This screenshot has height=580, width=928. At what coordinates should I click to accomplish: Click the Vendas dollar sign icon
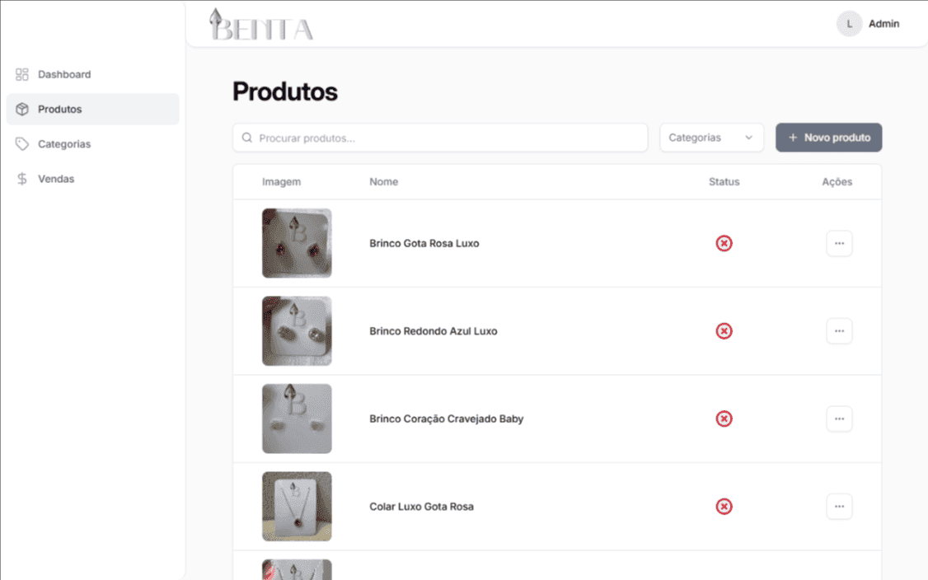(x=22, y=179)
